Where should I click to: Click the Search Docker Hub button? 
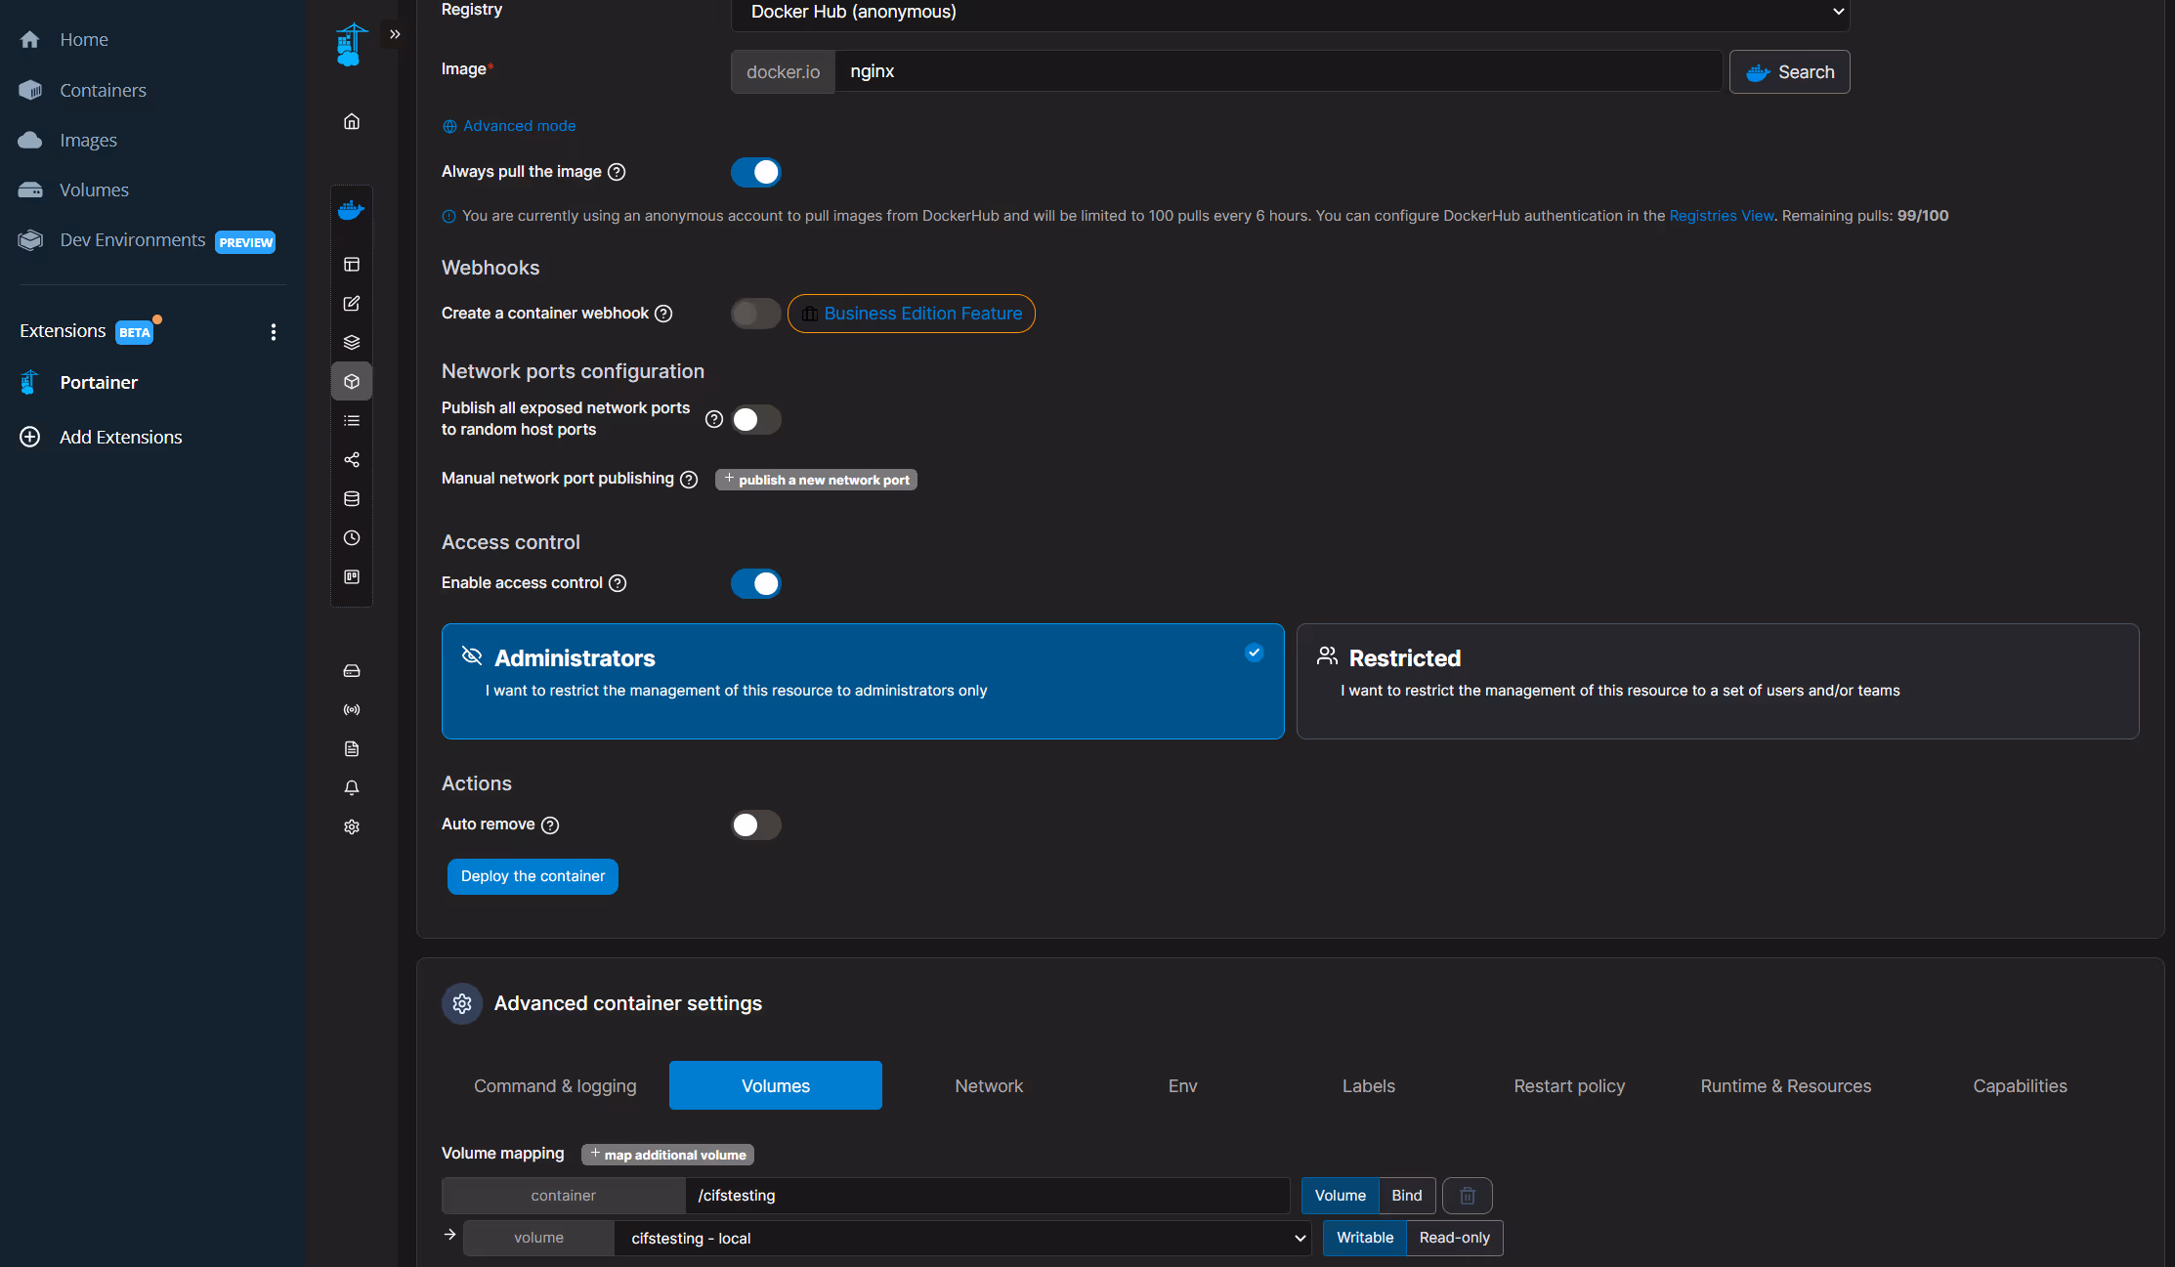(x=1789, y=72)
